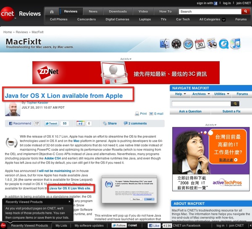
Task: Select Digital Cameras category
Action: 117,19
